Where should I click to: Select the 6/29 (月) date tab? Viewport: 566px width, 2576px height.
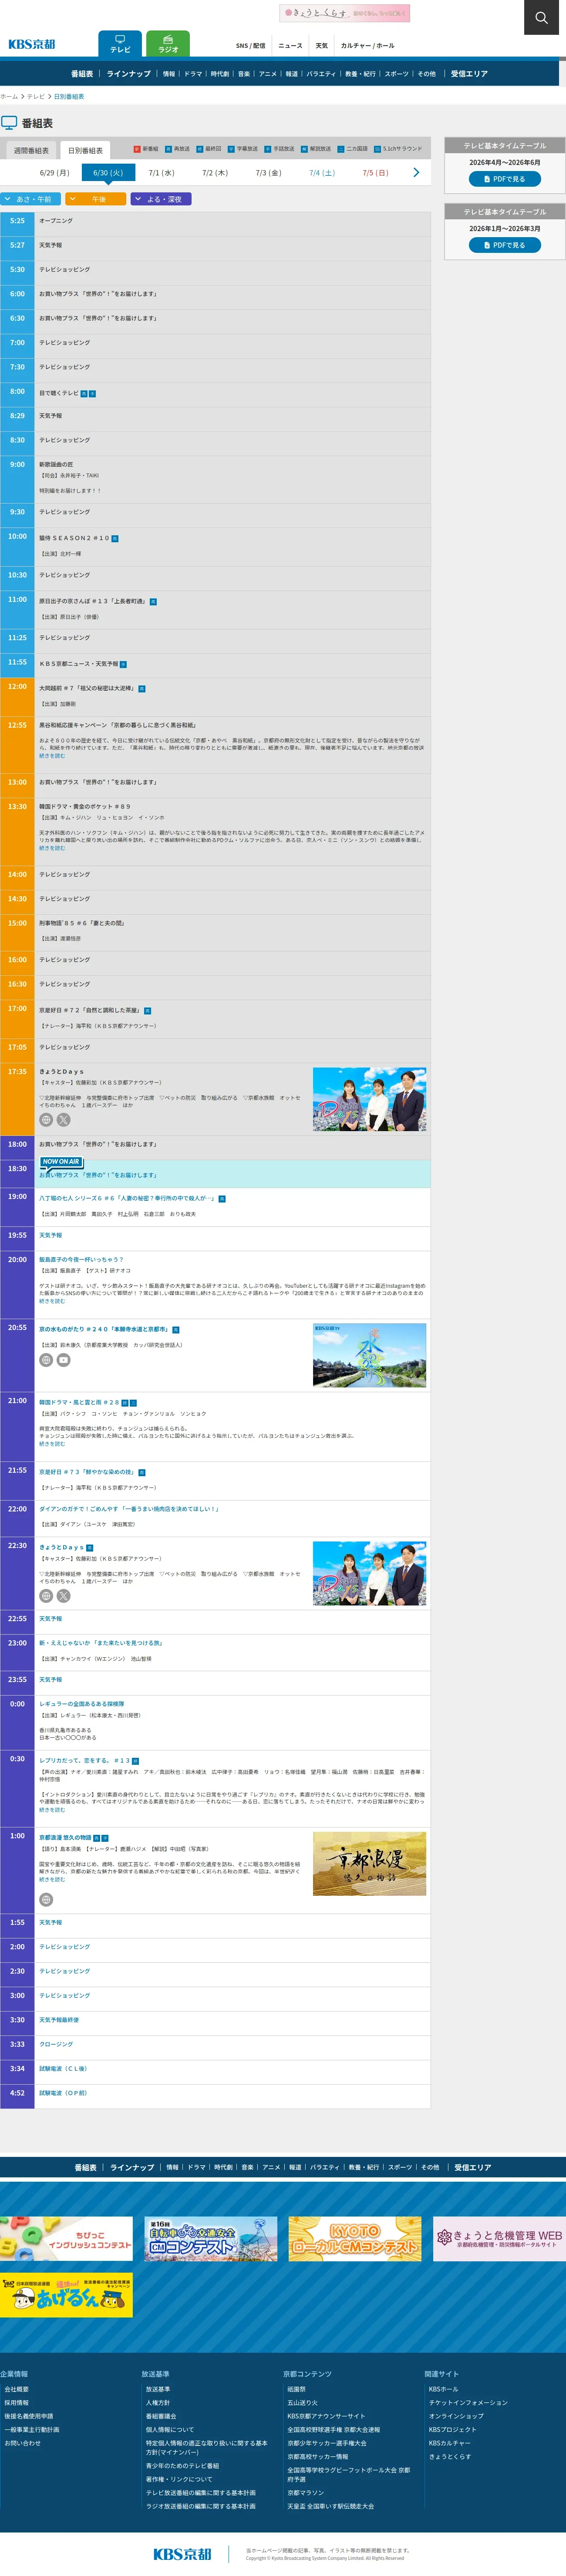[x=55, y=173]
